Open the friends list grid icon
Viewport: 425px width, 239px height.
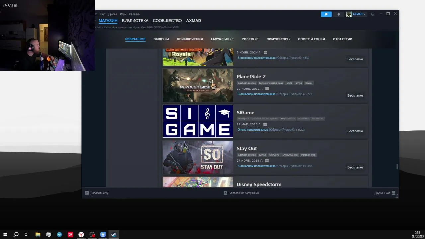tap(393, 193)
